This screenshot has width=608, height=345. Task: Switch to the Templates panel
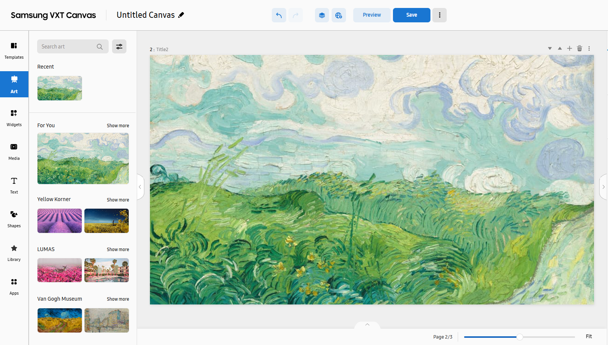14,50
